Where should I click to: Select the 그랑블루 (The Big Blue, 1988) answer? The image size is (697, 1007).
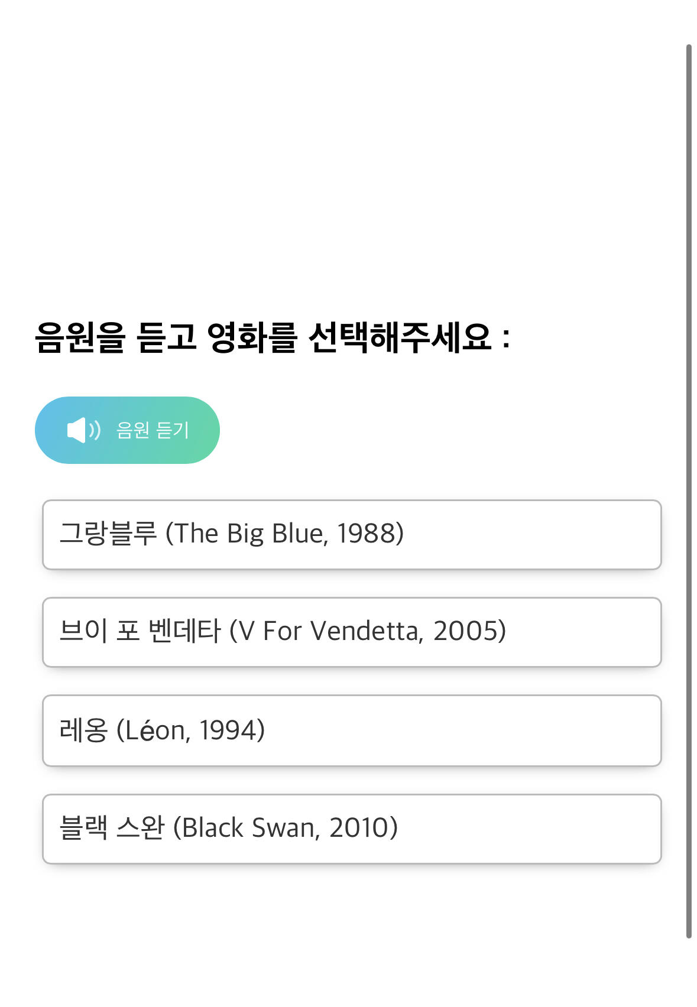[351, 534]
